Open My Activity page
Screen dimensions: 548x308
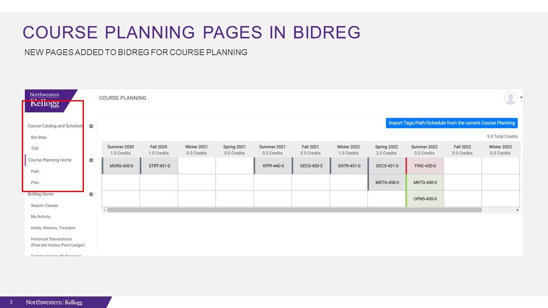point(41,217)
